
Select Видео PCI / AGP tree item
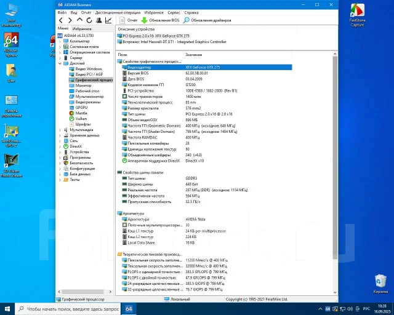click(x=86, y=74)
